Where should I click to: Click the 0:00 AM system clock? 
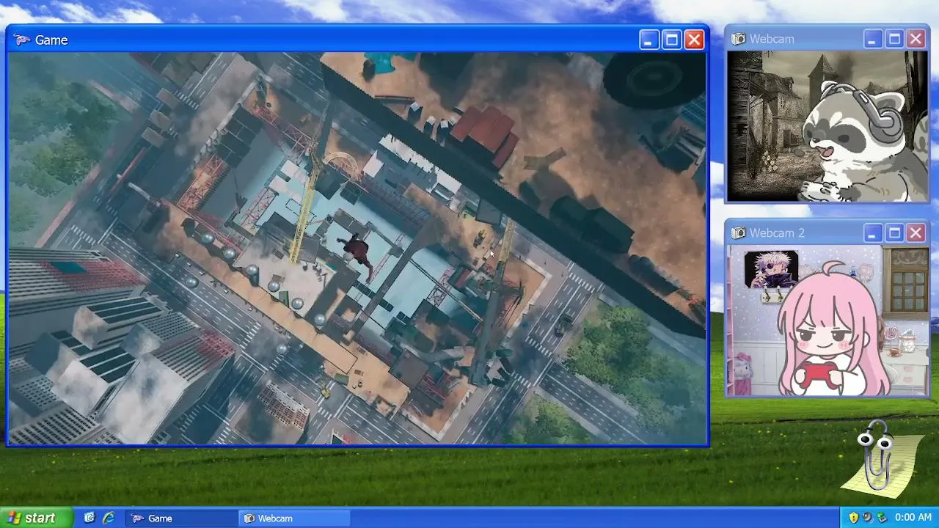click(x=913, y=518)
